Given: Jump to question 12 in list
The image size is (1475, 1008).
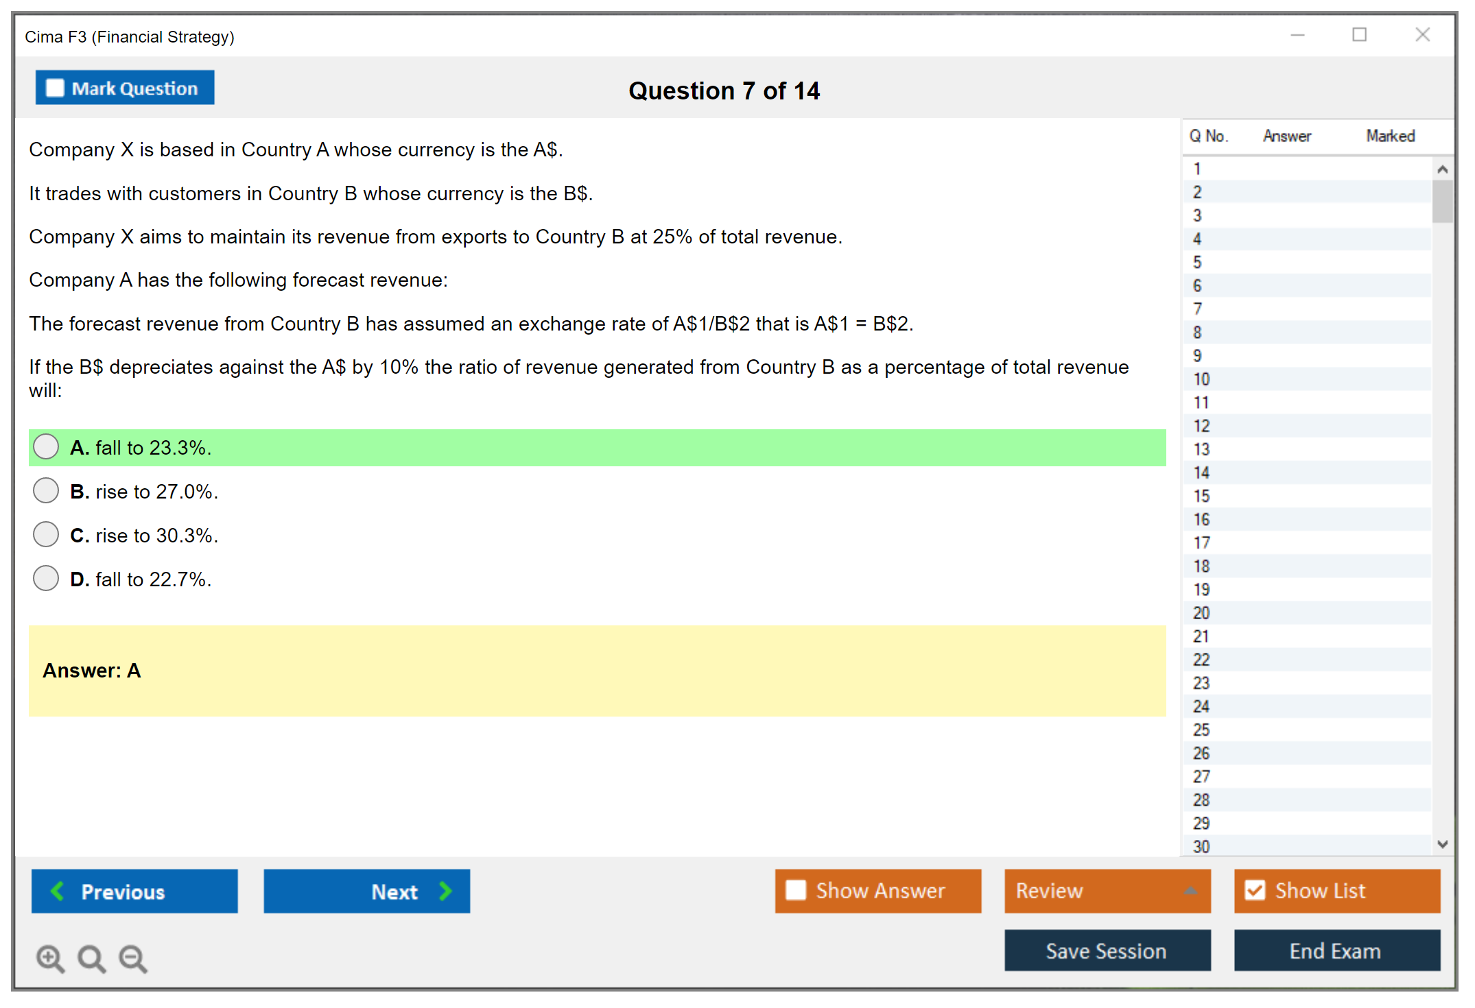Looking at the screenshot, I should 1201,426.
